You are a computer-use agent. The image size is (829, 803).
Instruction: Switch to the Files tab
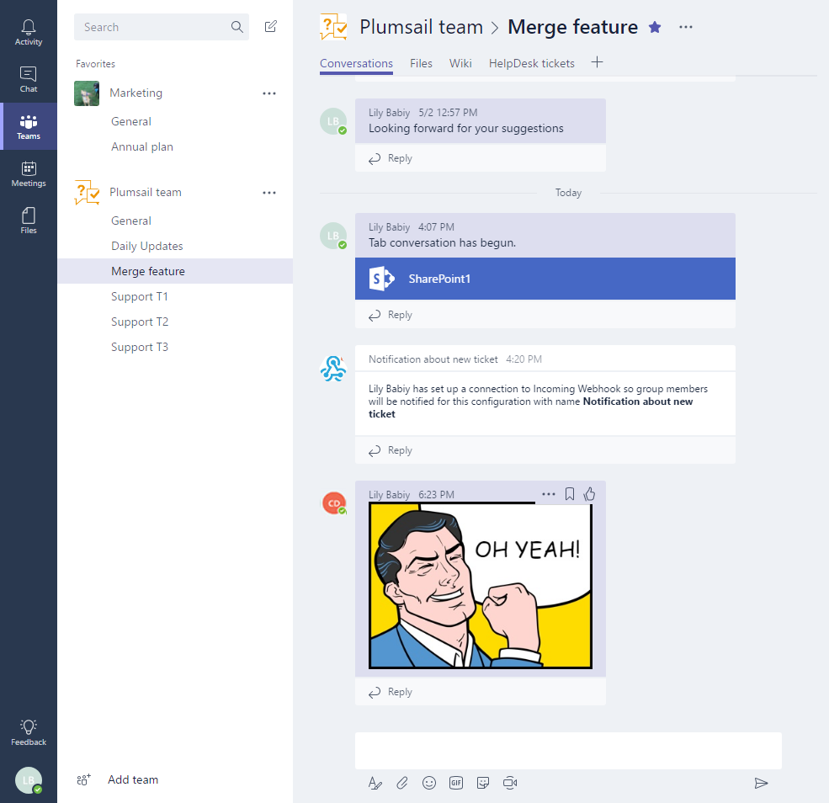(x=421, y=63)
